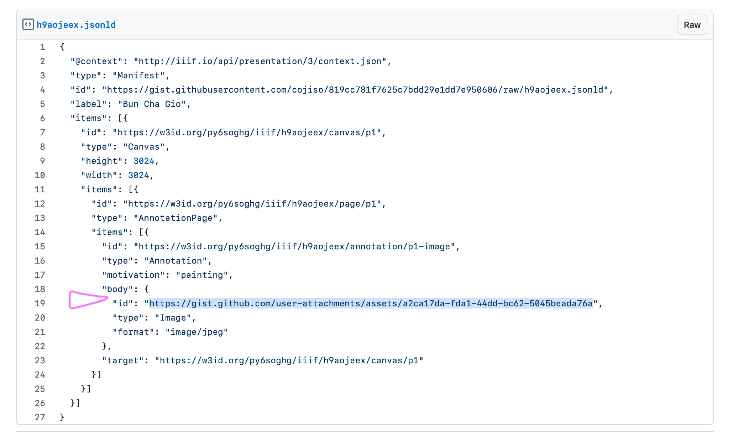
Task: Click line number 9 for height
Action: (x=42, y=161)
